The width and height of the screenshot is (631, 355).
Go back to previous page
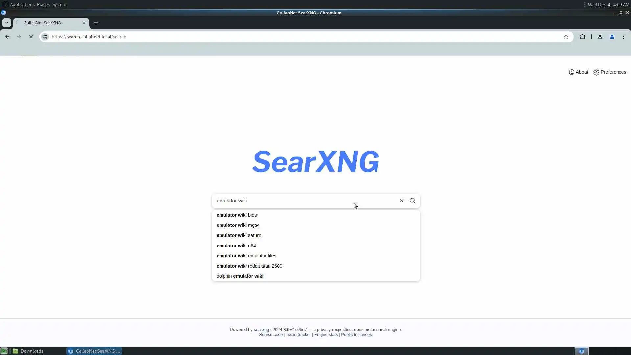(x=7, y=37)
